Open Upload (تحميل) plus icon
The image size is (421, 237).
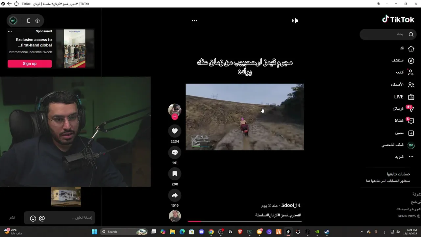(x=405, y=133)
